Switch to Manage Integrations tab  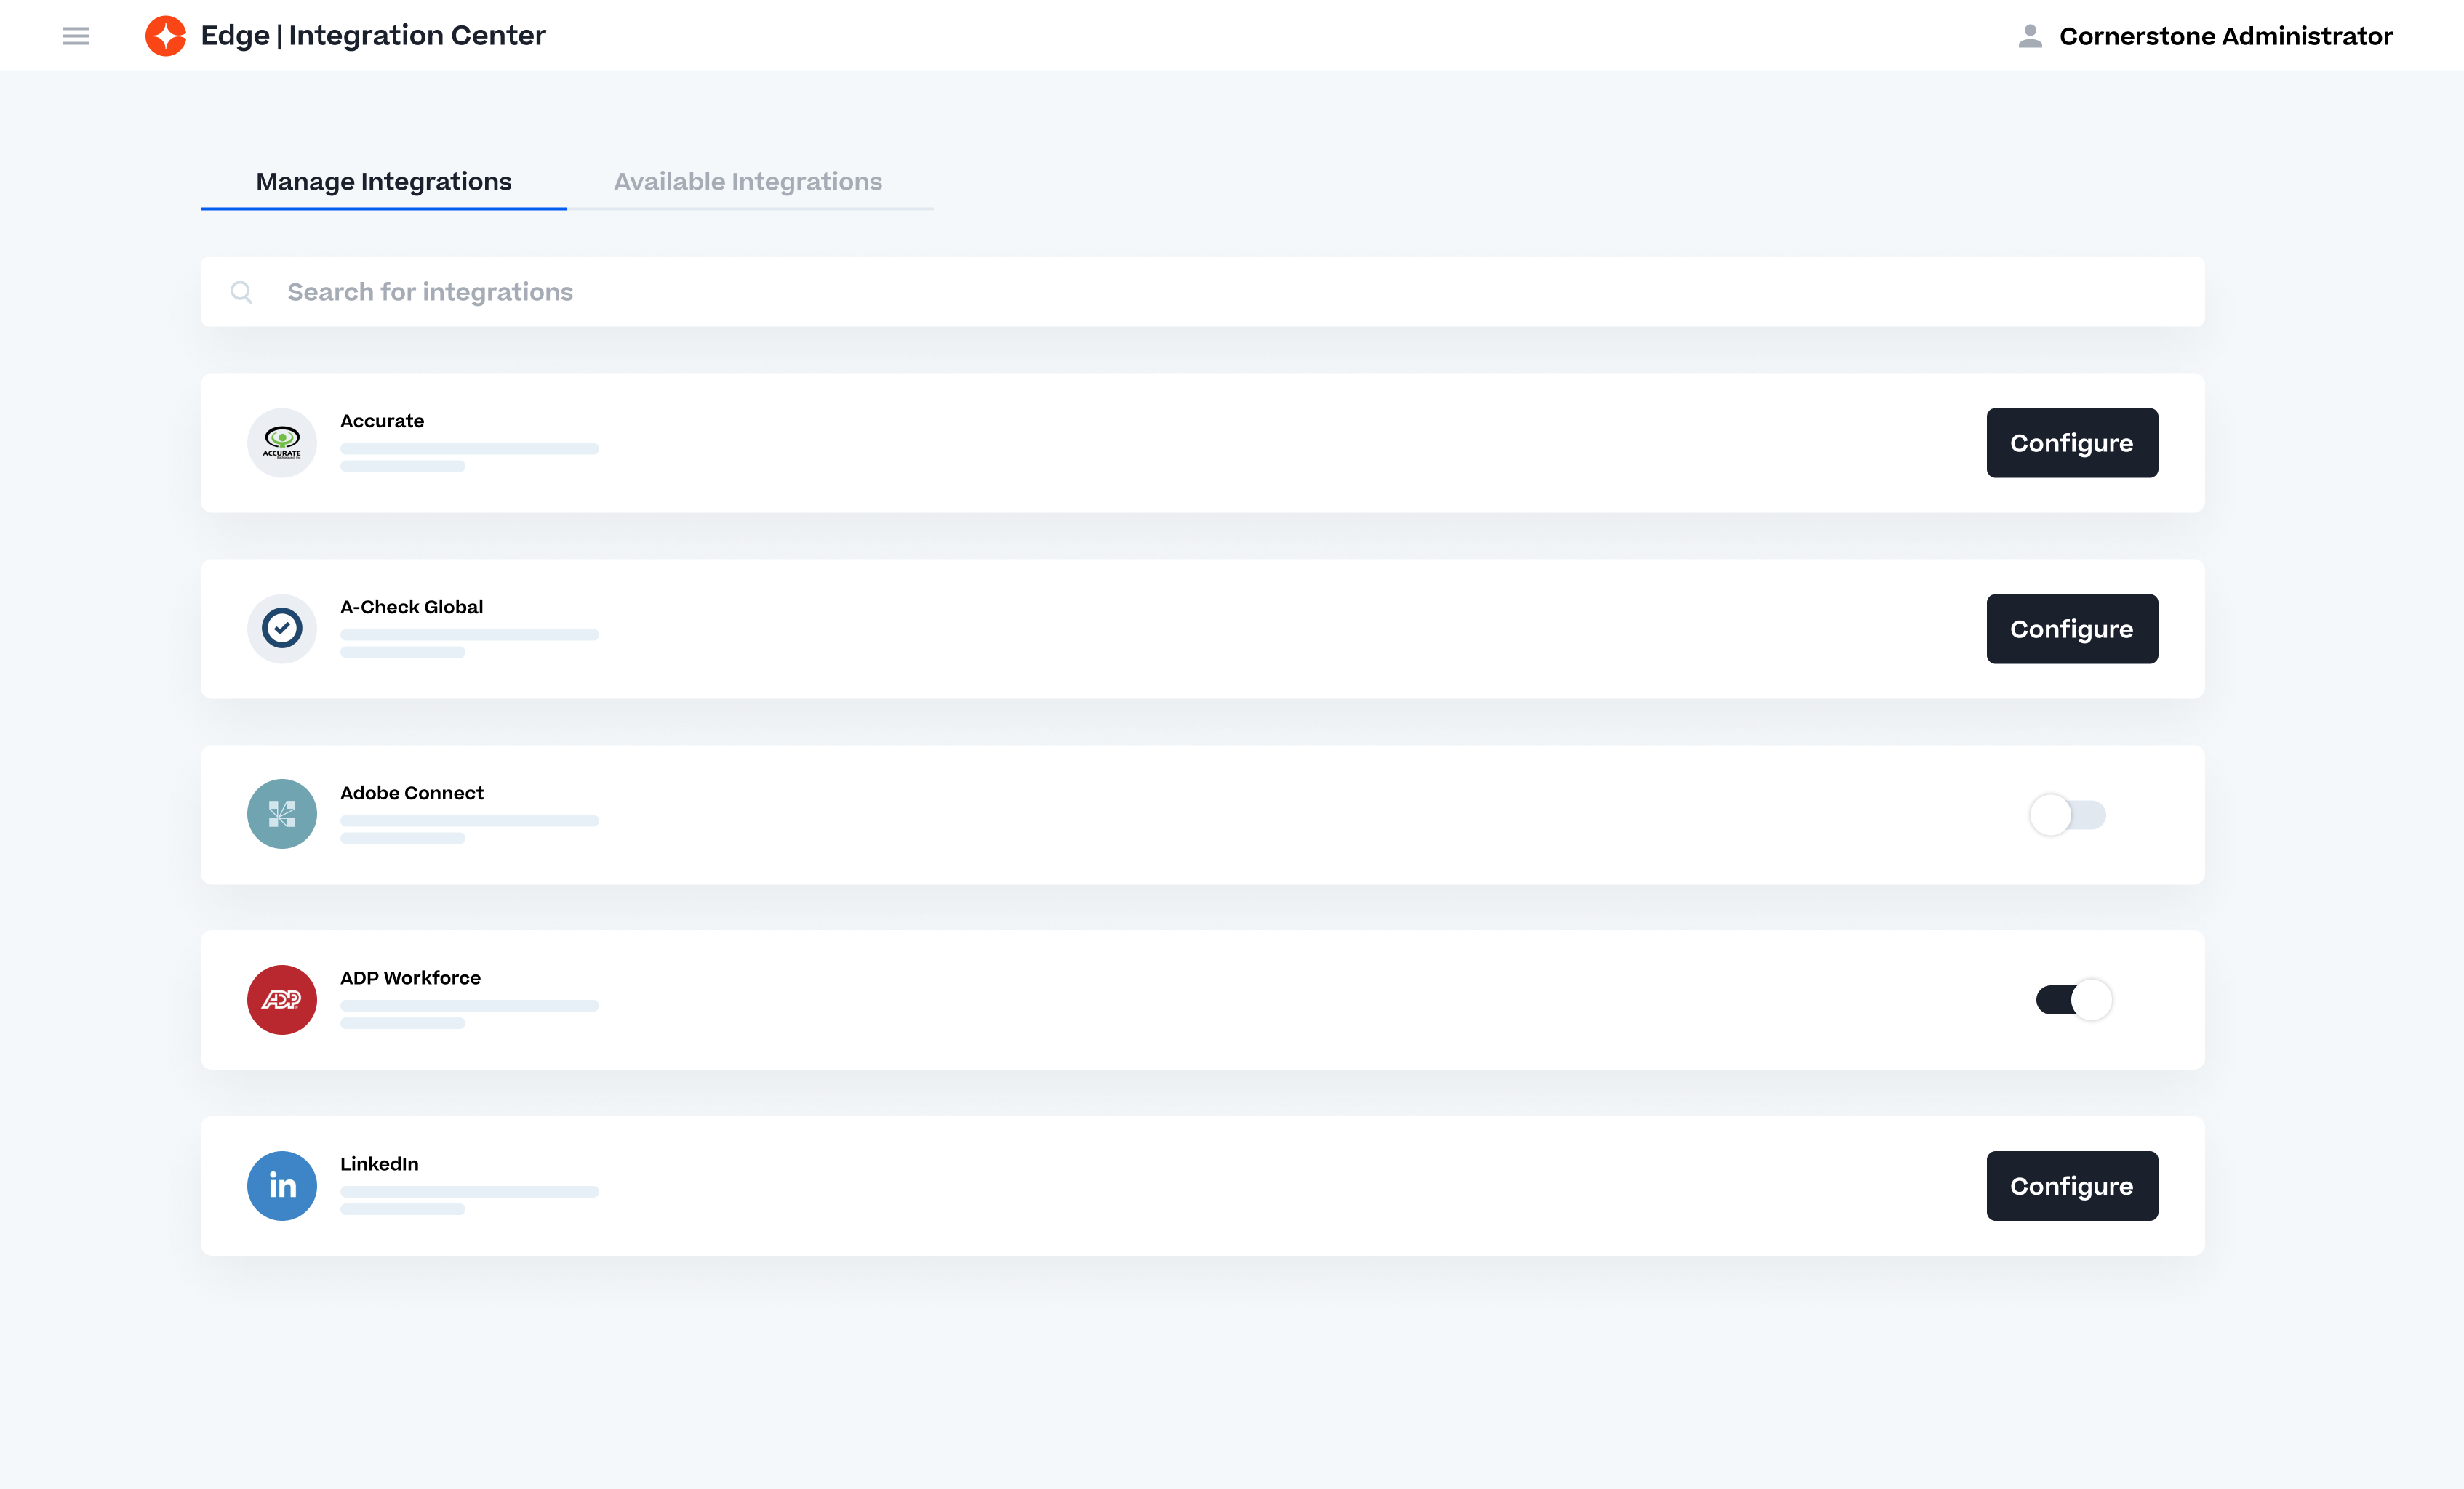[384, 182]
